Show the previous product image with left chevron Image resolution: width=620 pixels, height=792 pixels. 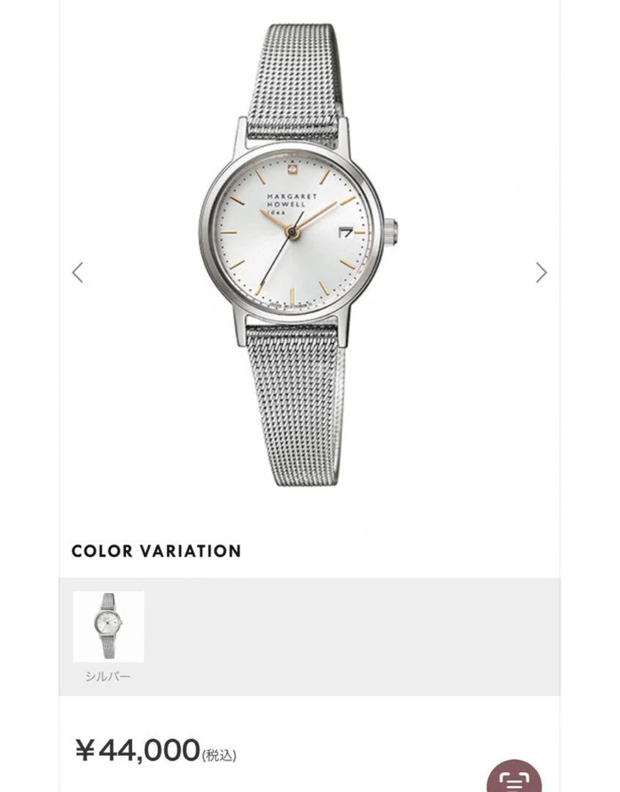(x=77, y=273)
